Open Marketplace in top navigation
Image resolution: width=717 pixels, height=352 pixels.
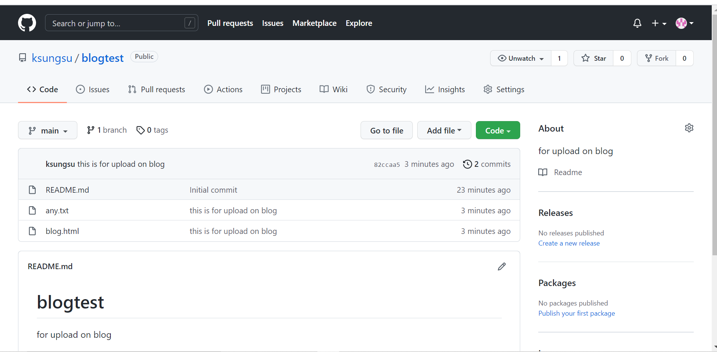click(314, 23)
